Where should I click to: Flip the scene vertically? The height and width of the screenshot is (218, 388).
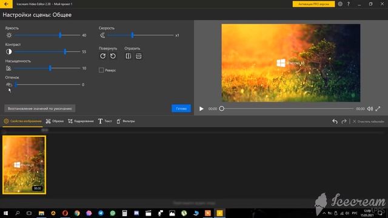tap(139, 56)
